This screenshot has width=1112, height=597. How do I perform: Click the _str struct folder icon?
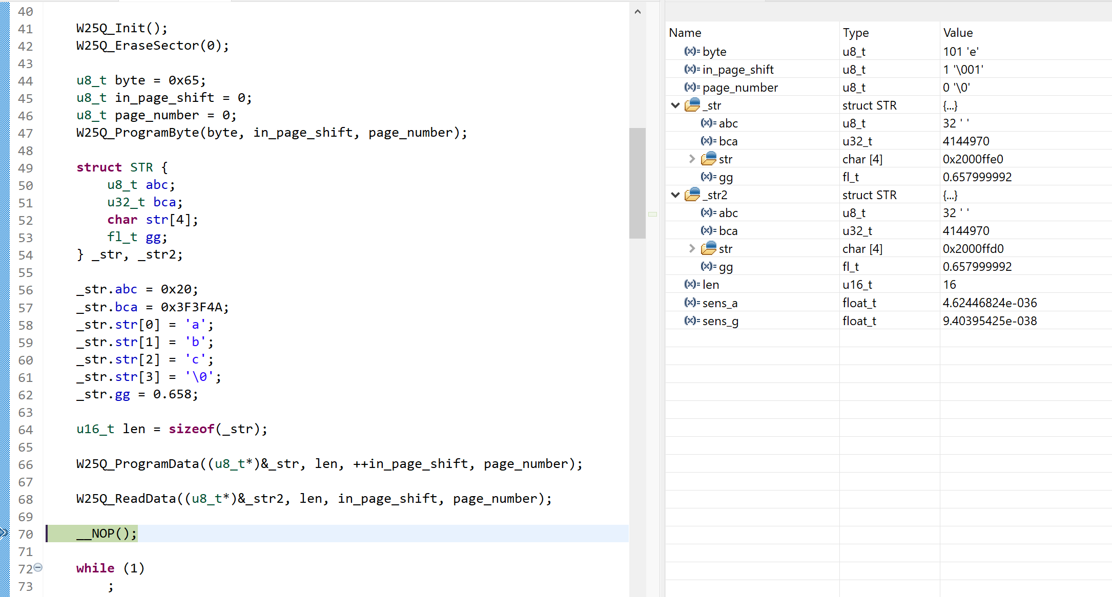692,105
